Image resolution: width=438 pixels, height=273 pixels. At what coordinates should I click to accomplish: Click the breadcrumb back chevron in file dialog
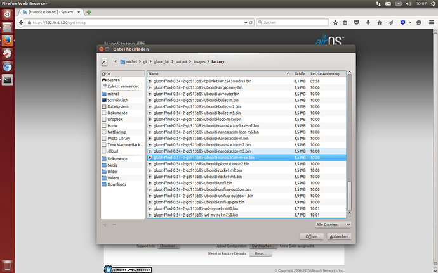116,61
